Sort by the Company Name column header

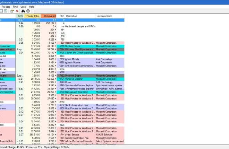click(110, 16)
